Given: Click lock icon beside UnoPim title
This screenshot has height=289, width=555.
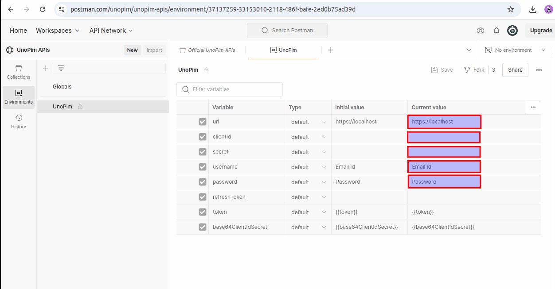Looking at the screenshot, I should point(206,70).
